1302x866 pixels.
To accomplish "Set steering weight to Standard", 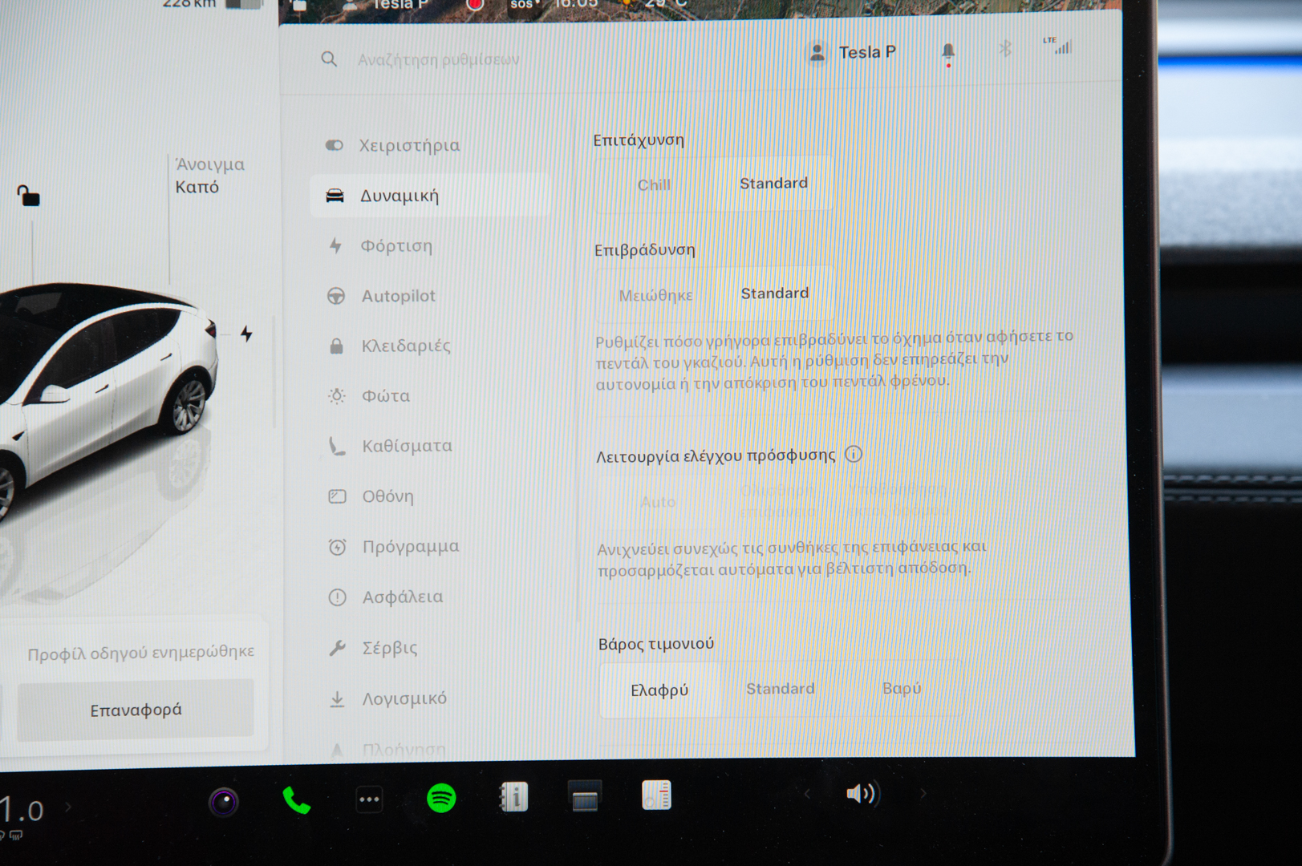I will point(781,689).
